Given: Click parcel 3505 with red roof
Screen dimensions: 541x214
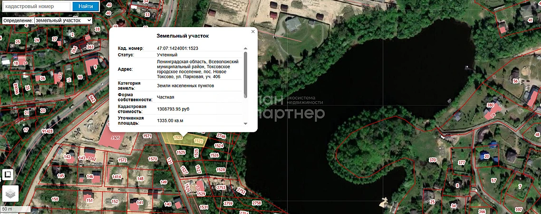Looking at the screenshot, I should click(x=115, y=138).
